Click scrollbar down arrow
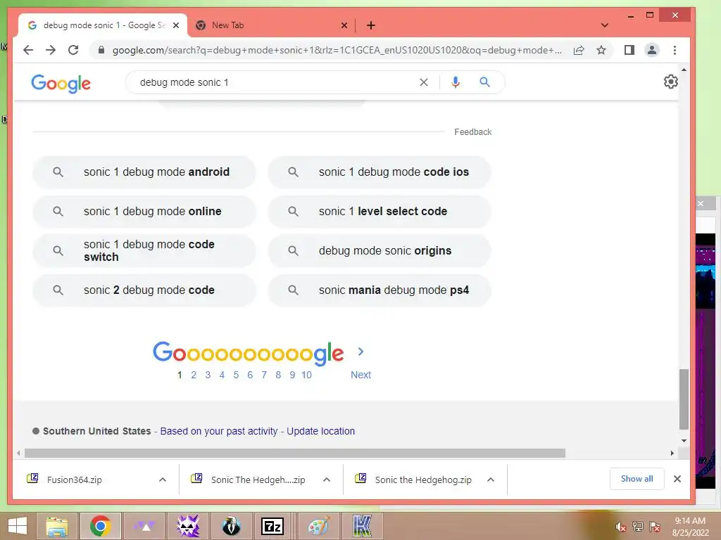 coord(684,440)
